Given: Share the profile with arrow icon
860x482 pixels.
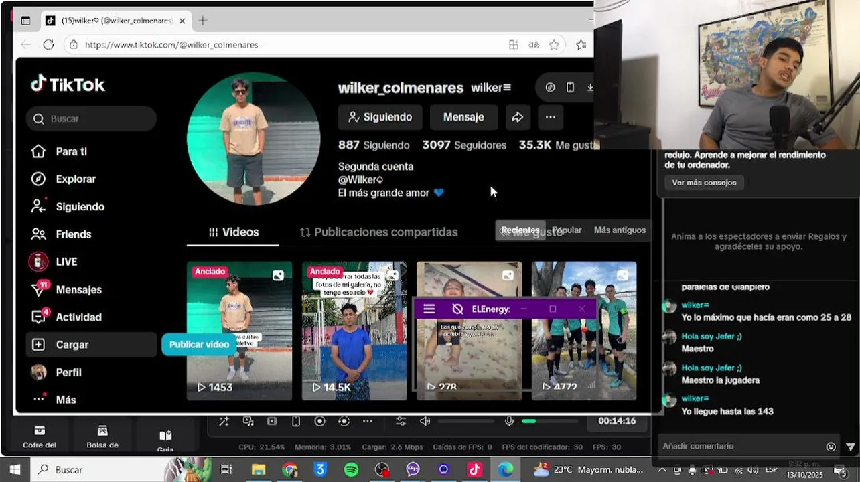Looking at the screenshot, I should point(517,117).
